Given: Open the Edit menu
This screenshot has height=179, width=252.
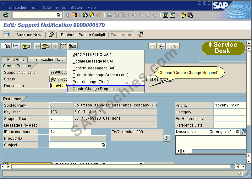Looking at the screenshot, I should pos(35,8).
